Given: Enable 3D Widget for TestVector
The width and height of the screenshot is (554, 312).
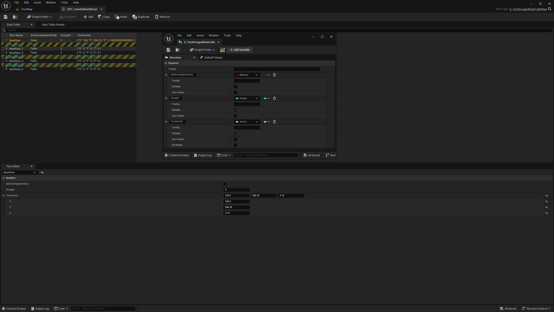Looking at the screenshot, I should coord(235,145).
